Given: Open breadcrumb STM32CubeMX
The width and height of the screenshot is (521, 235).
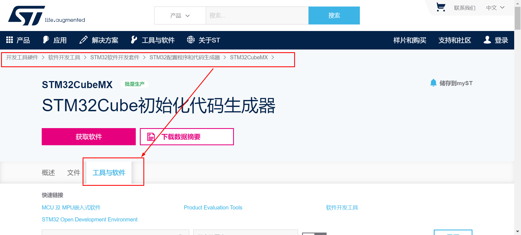Looking at the screenshot, I should coord(249,57).
